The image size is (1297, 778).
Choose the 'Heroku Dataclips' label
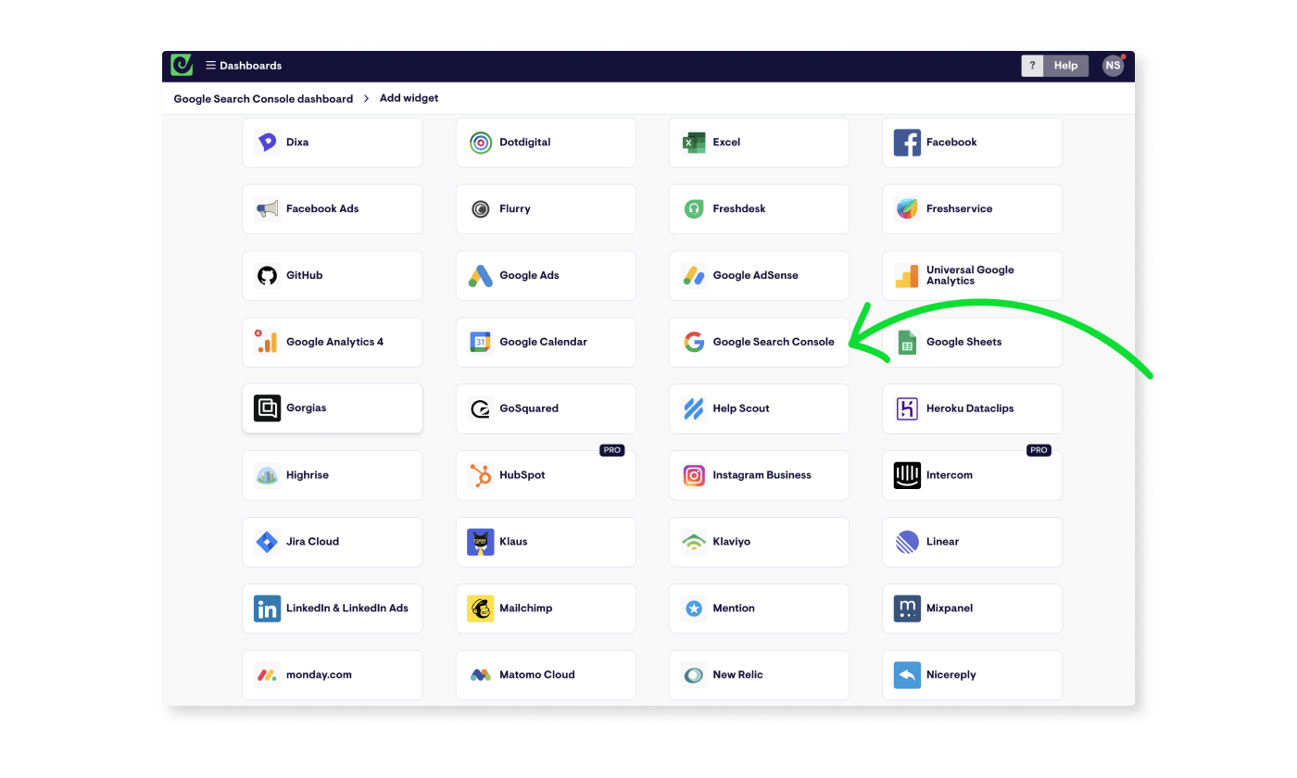pyautogui.click(x=970, y=408)
